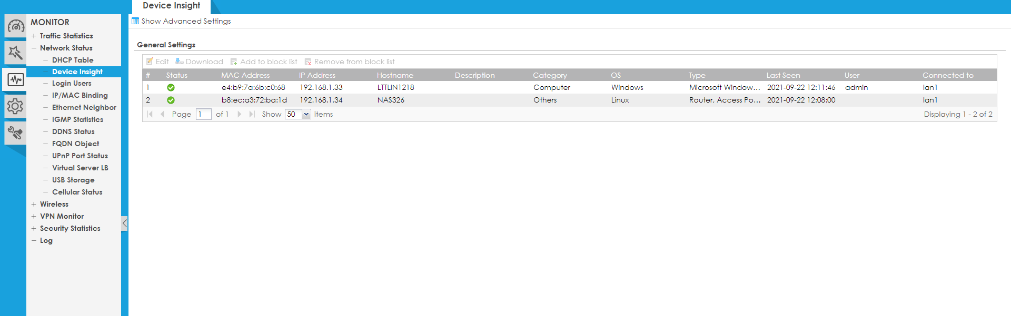The image size is (1011, 316).
Task: Open the Log menu item
Action: [x=46, y=240]
